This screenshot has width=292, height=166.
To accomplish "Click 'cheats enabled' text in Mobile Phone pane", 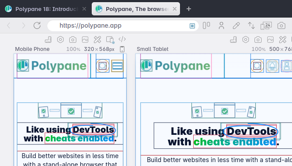I will (x=79, y=138).
